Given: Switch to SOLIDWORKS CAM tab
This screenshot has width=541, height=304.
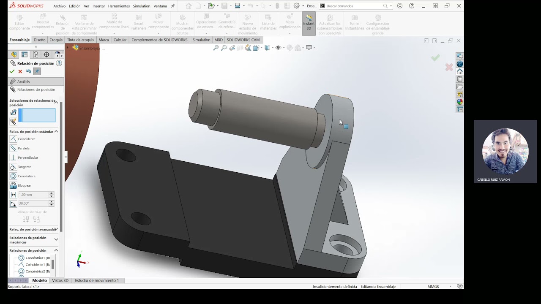Looking at the screenshot, I should [243, 40].
